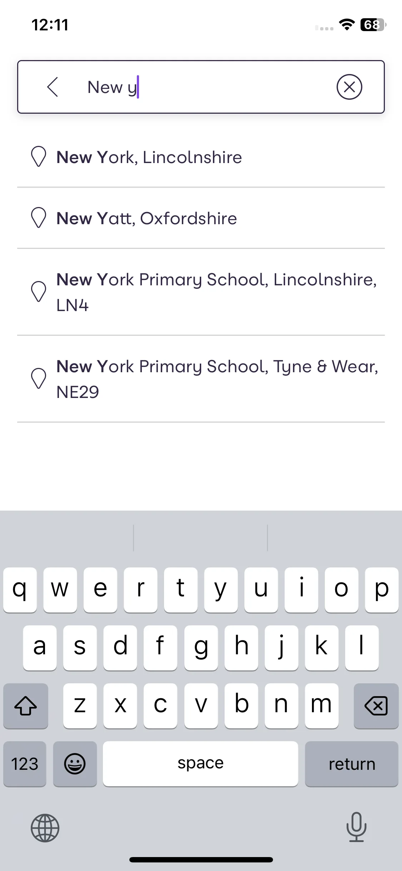The width and height of the screenshot is (402, 871).
Task: Pick New York Primary School, Lincolnshire LN4
Action: pos(201,292)
